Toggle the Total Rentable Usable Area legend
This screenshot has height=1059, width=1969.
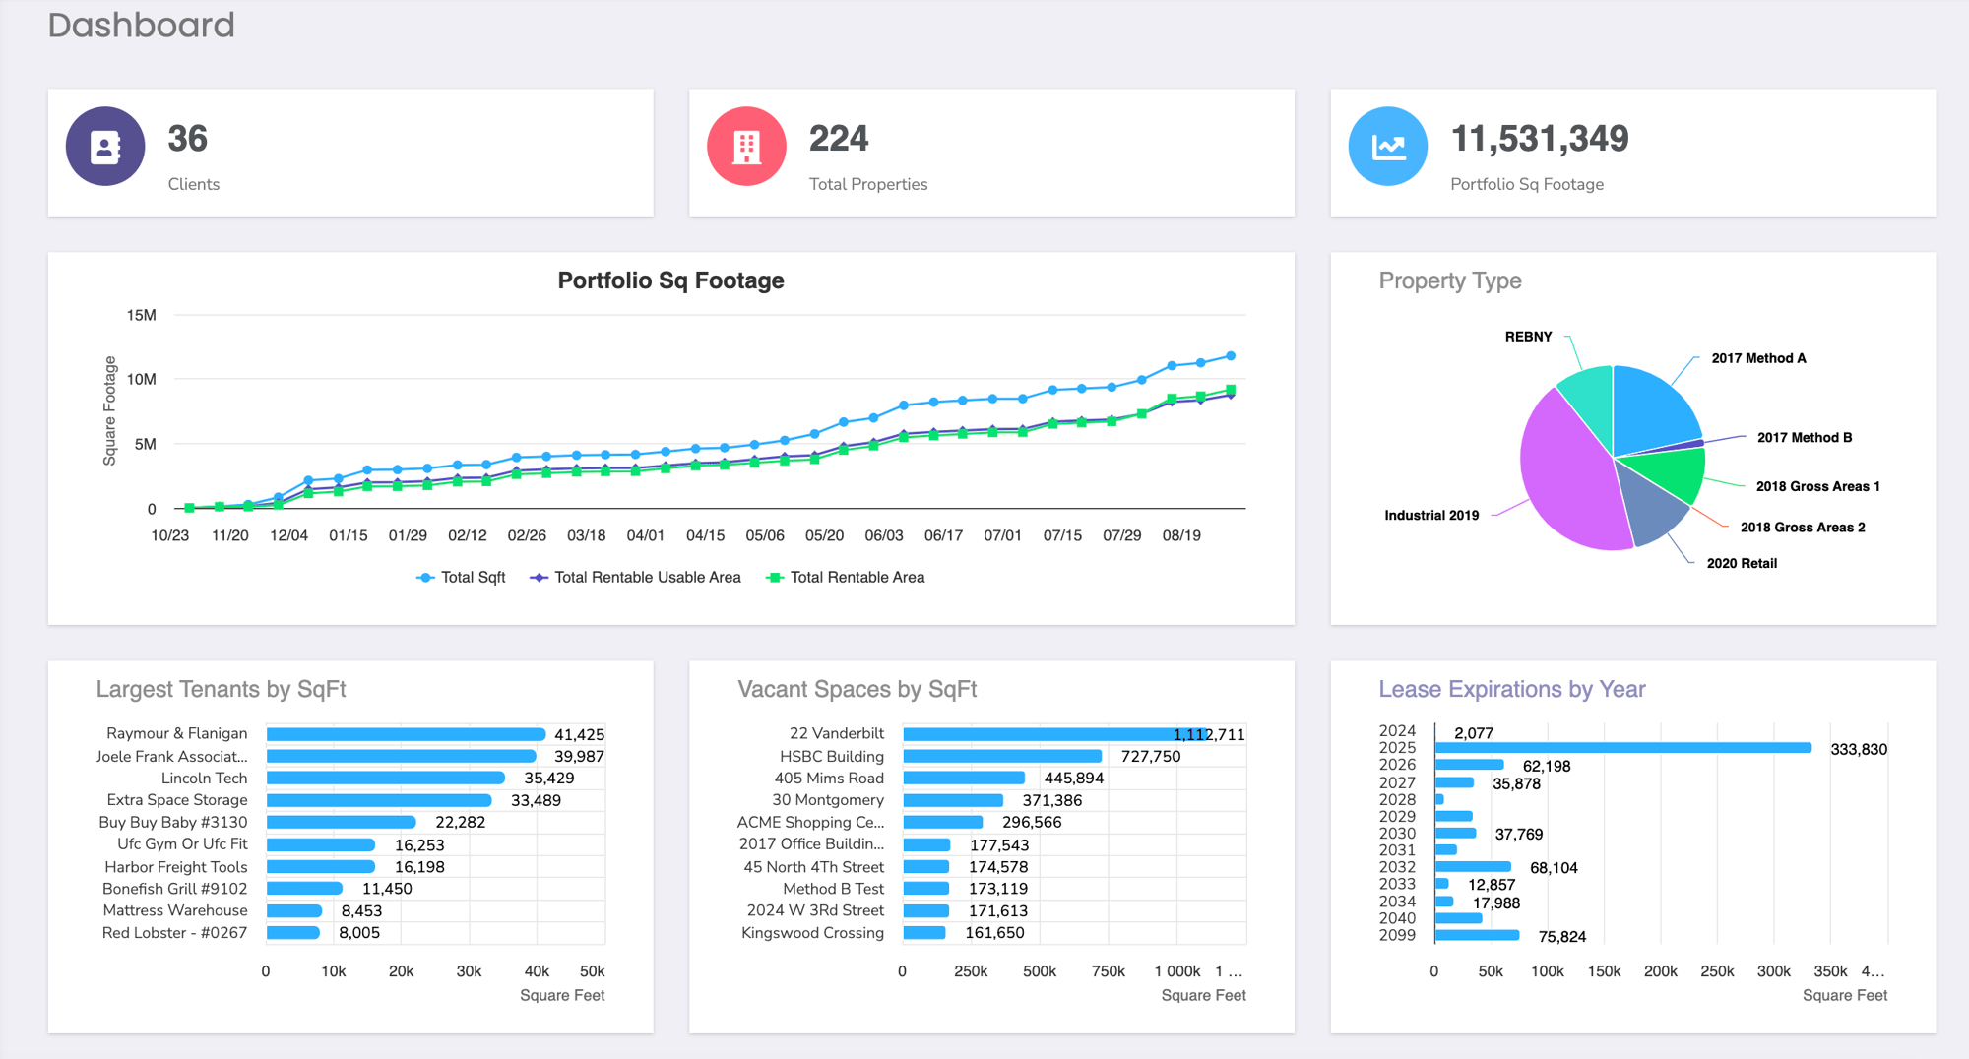(635, 578)
